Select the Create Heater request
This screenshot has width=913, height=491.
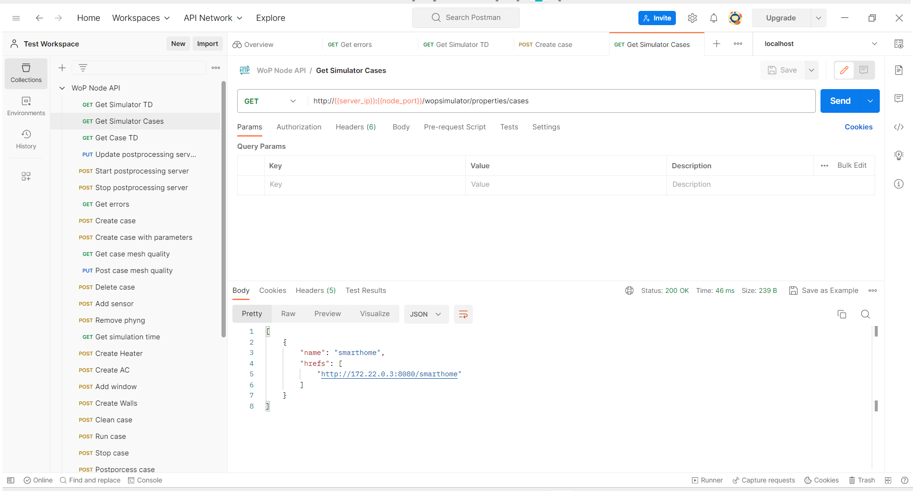[x=135, y=354]
